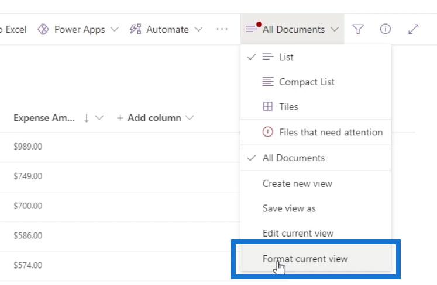The height and width of the screenshot is (285, 437).
Task: Click the checkmark next to List
Action: 252,57
